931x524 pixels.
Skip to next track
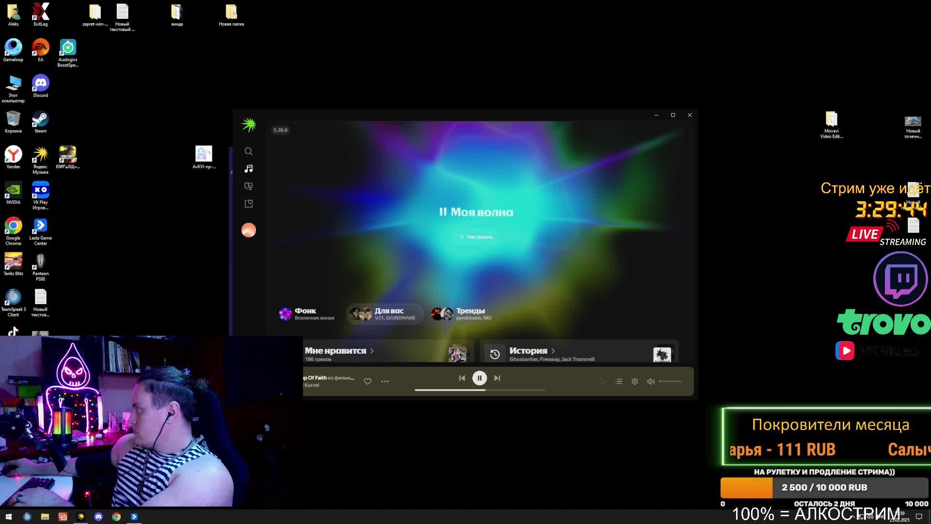497,378
